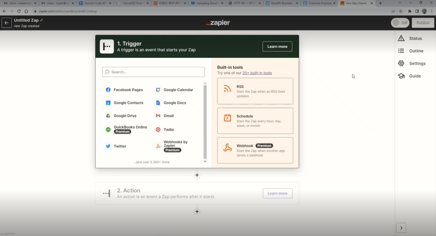Click the Guide graduation cap icon
436x236 pixels.
(401, 76)
